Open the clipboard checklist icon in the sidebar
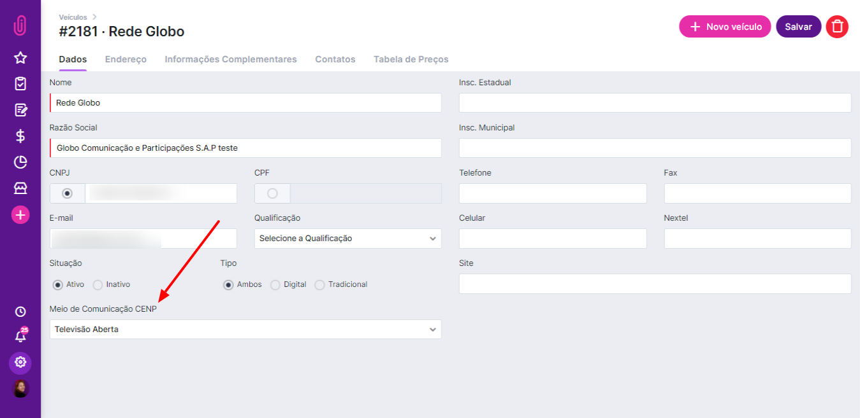 [20, 84]
